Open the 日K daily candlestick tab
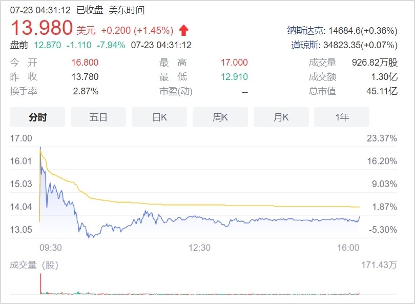 pos(159,117)
